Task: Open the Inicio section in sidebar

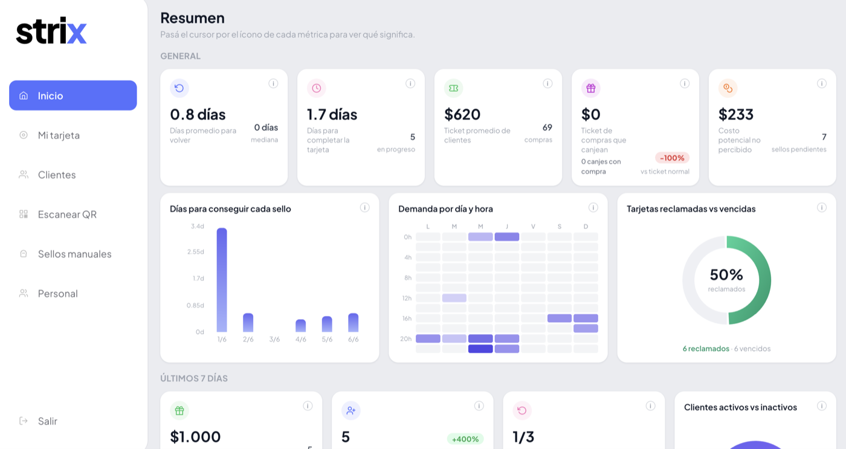Action: coord(73,95)
